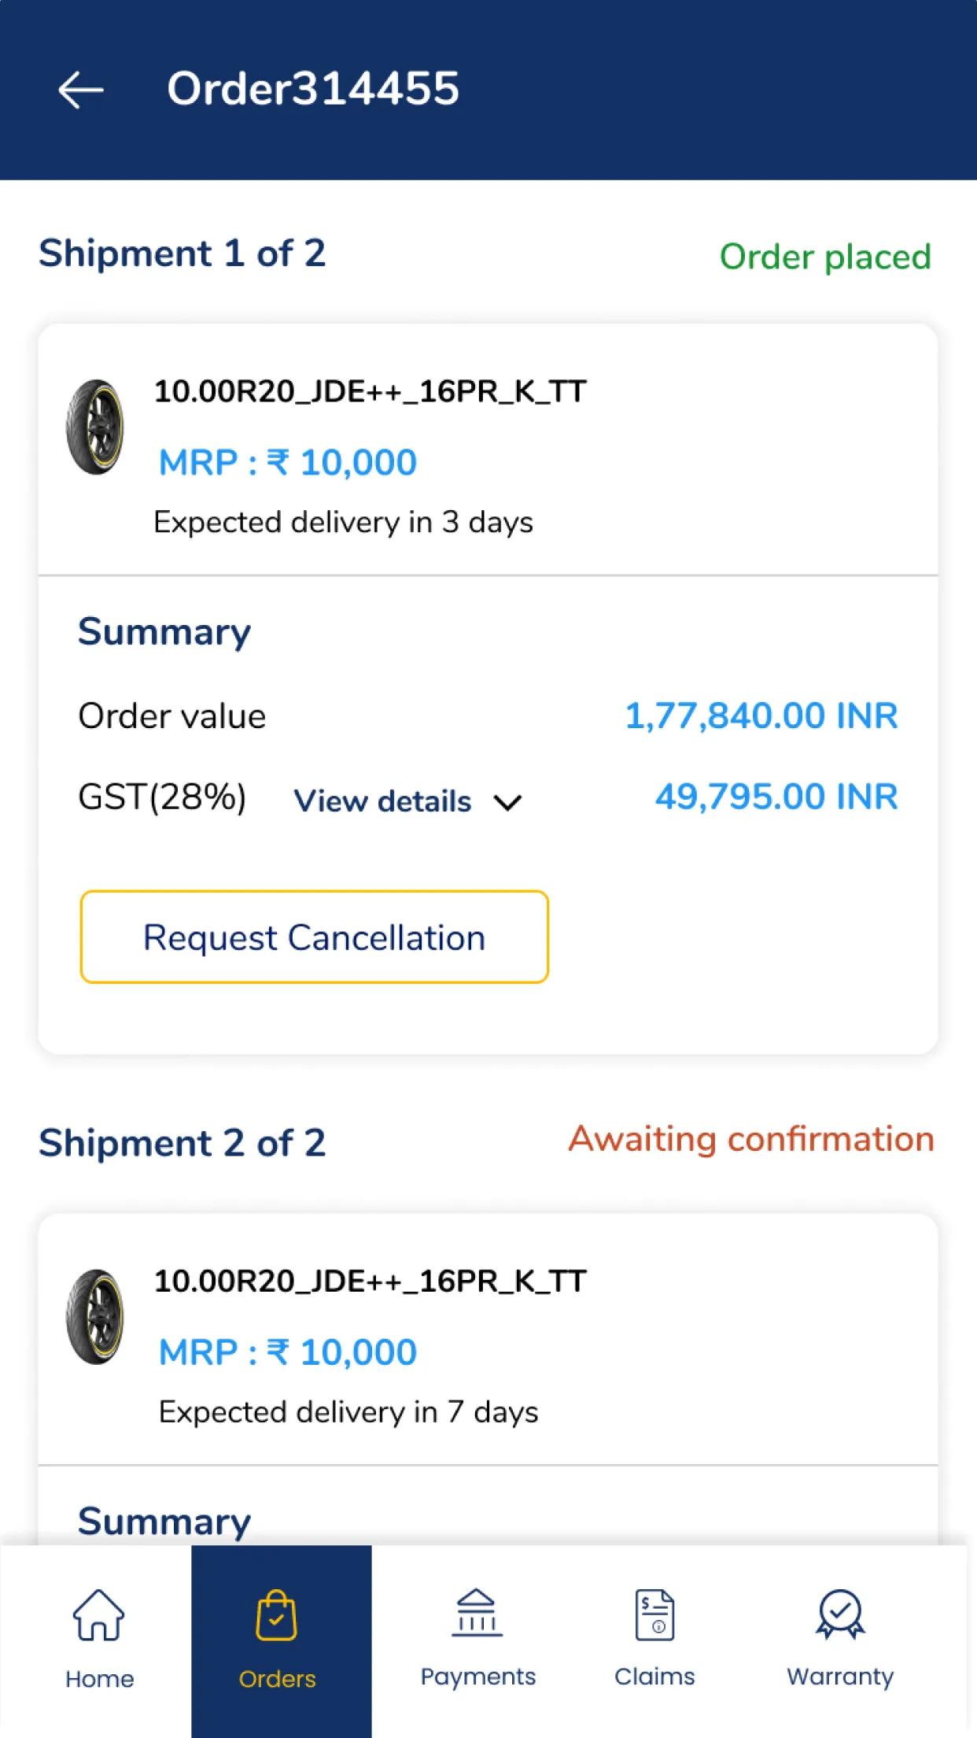
Task: Switch to the Payments tab label
Action: click(x=477, y=1677)
